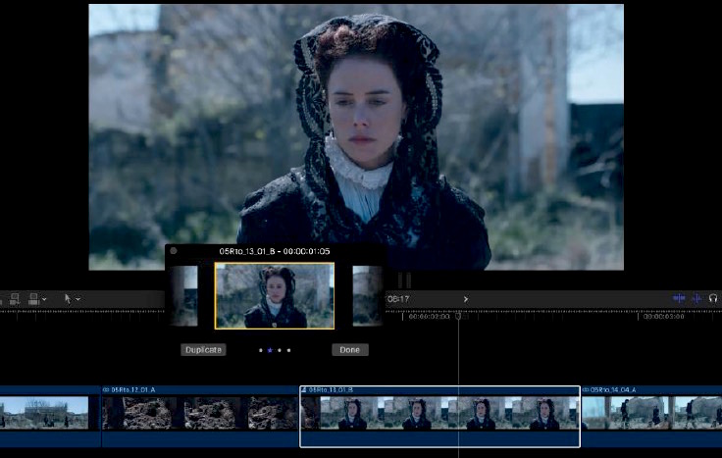Pick the previous audition clip thumbnail on the left
This screenshot has height=458, width=722.
coord(183,295)
